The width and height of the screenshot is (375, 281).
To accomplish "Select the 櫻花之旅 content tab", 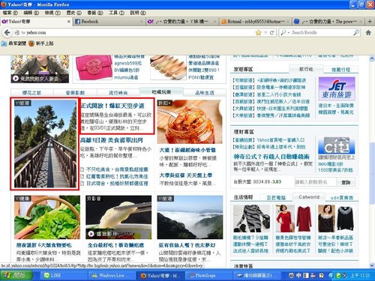I will 31,93.
